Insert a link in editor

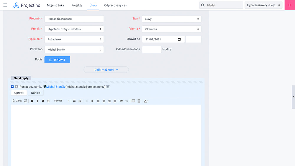click(121, 101)
